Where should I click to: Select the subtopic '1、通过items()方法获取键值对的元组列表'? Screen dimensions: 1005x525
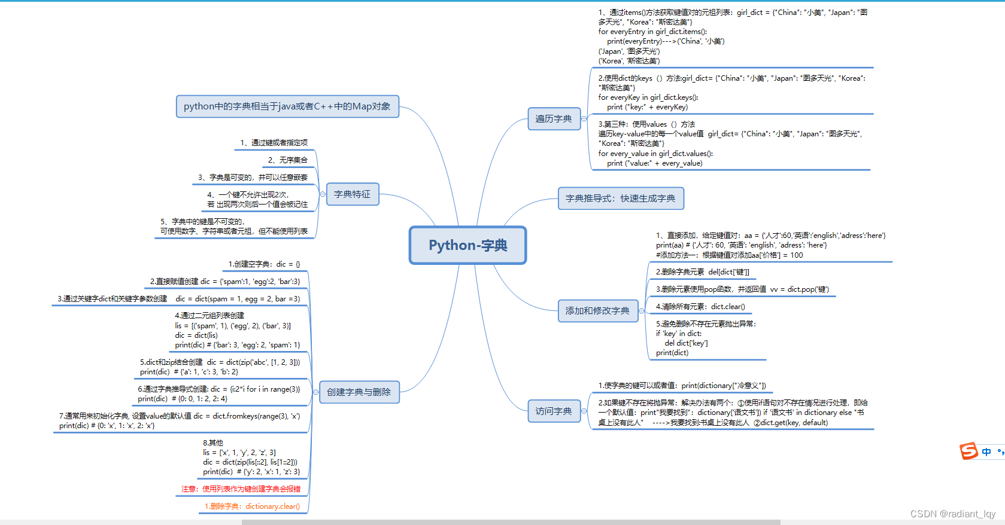(731, 36)
